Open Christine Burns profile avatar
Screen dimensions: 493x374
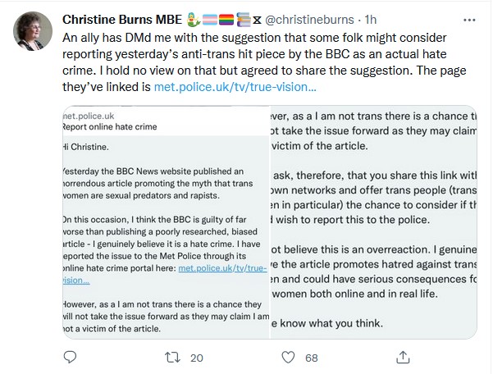[x=33, y=31]
